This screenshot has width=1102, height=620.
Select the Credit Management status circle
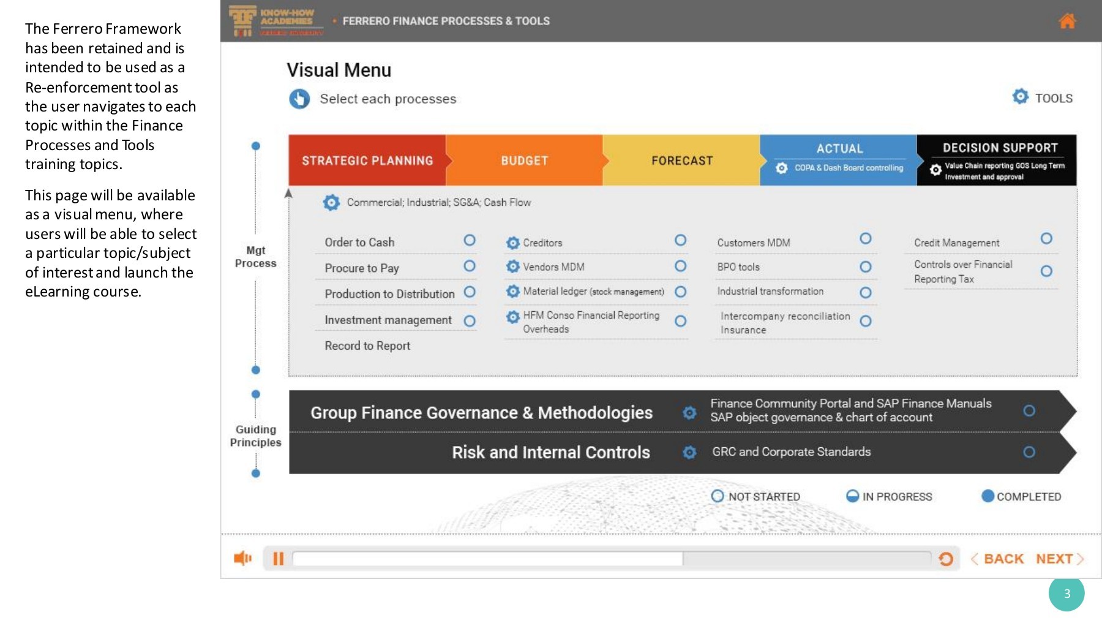1046,238
